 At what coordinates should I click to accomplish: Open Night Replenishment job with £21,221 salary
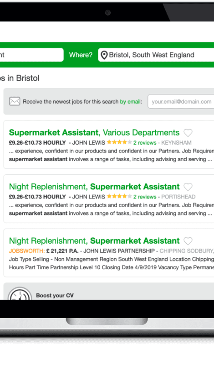[x=94, y=240]
